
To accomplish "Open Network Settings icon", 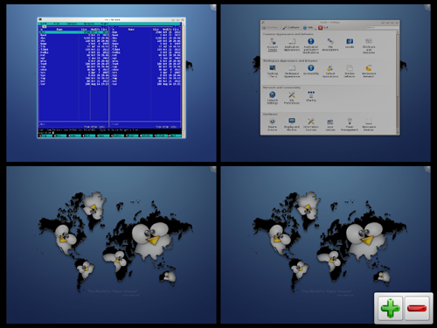I will click(x=273, y=98).
